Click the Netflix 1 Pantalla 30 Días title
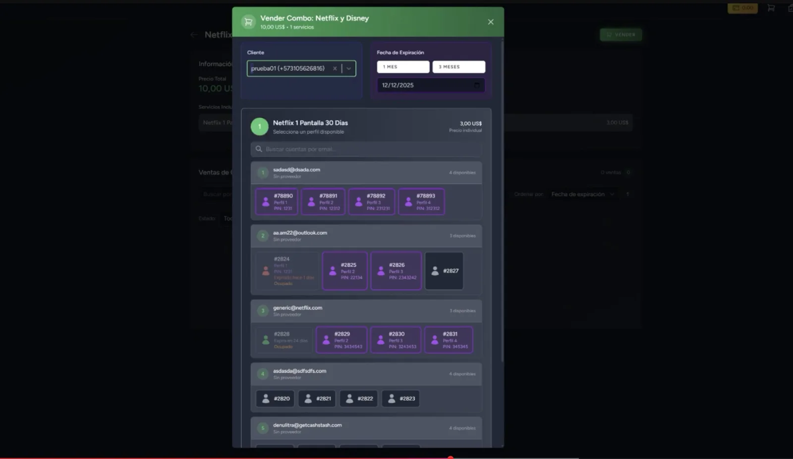This screenshot has height=459, width=793. tap(310, 123)
